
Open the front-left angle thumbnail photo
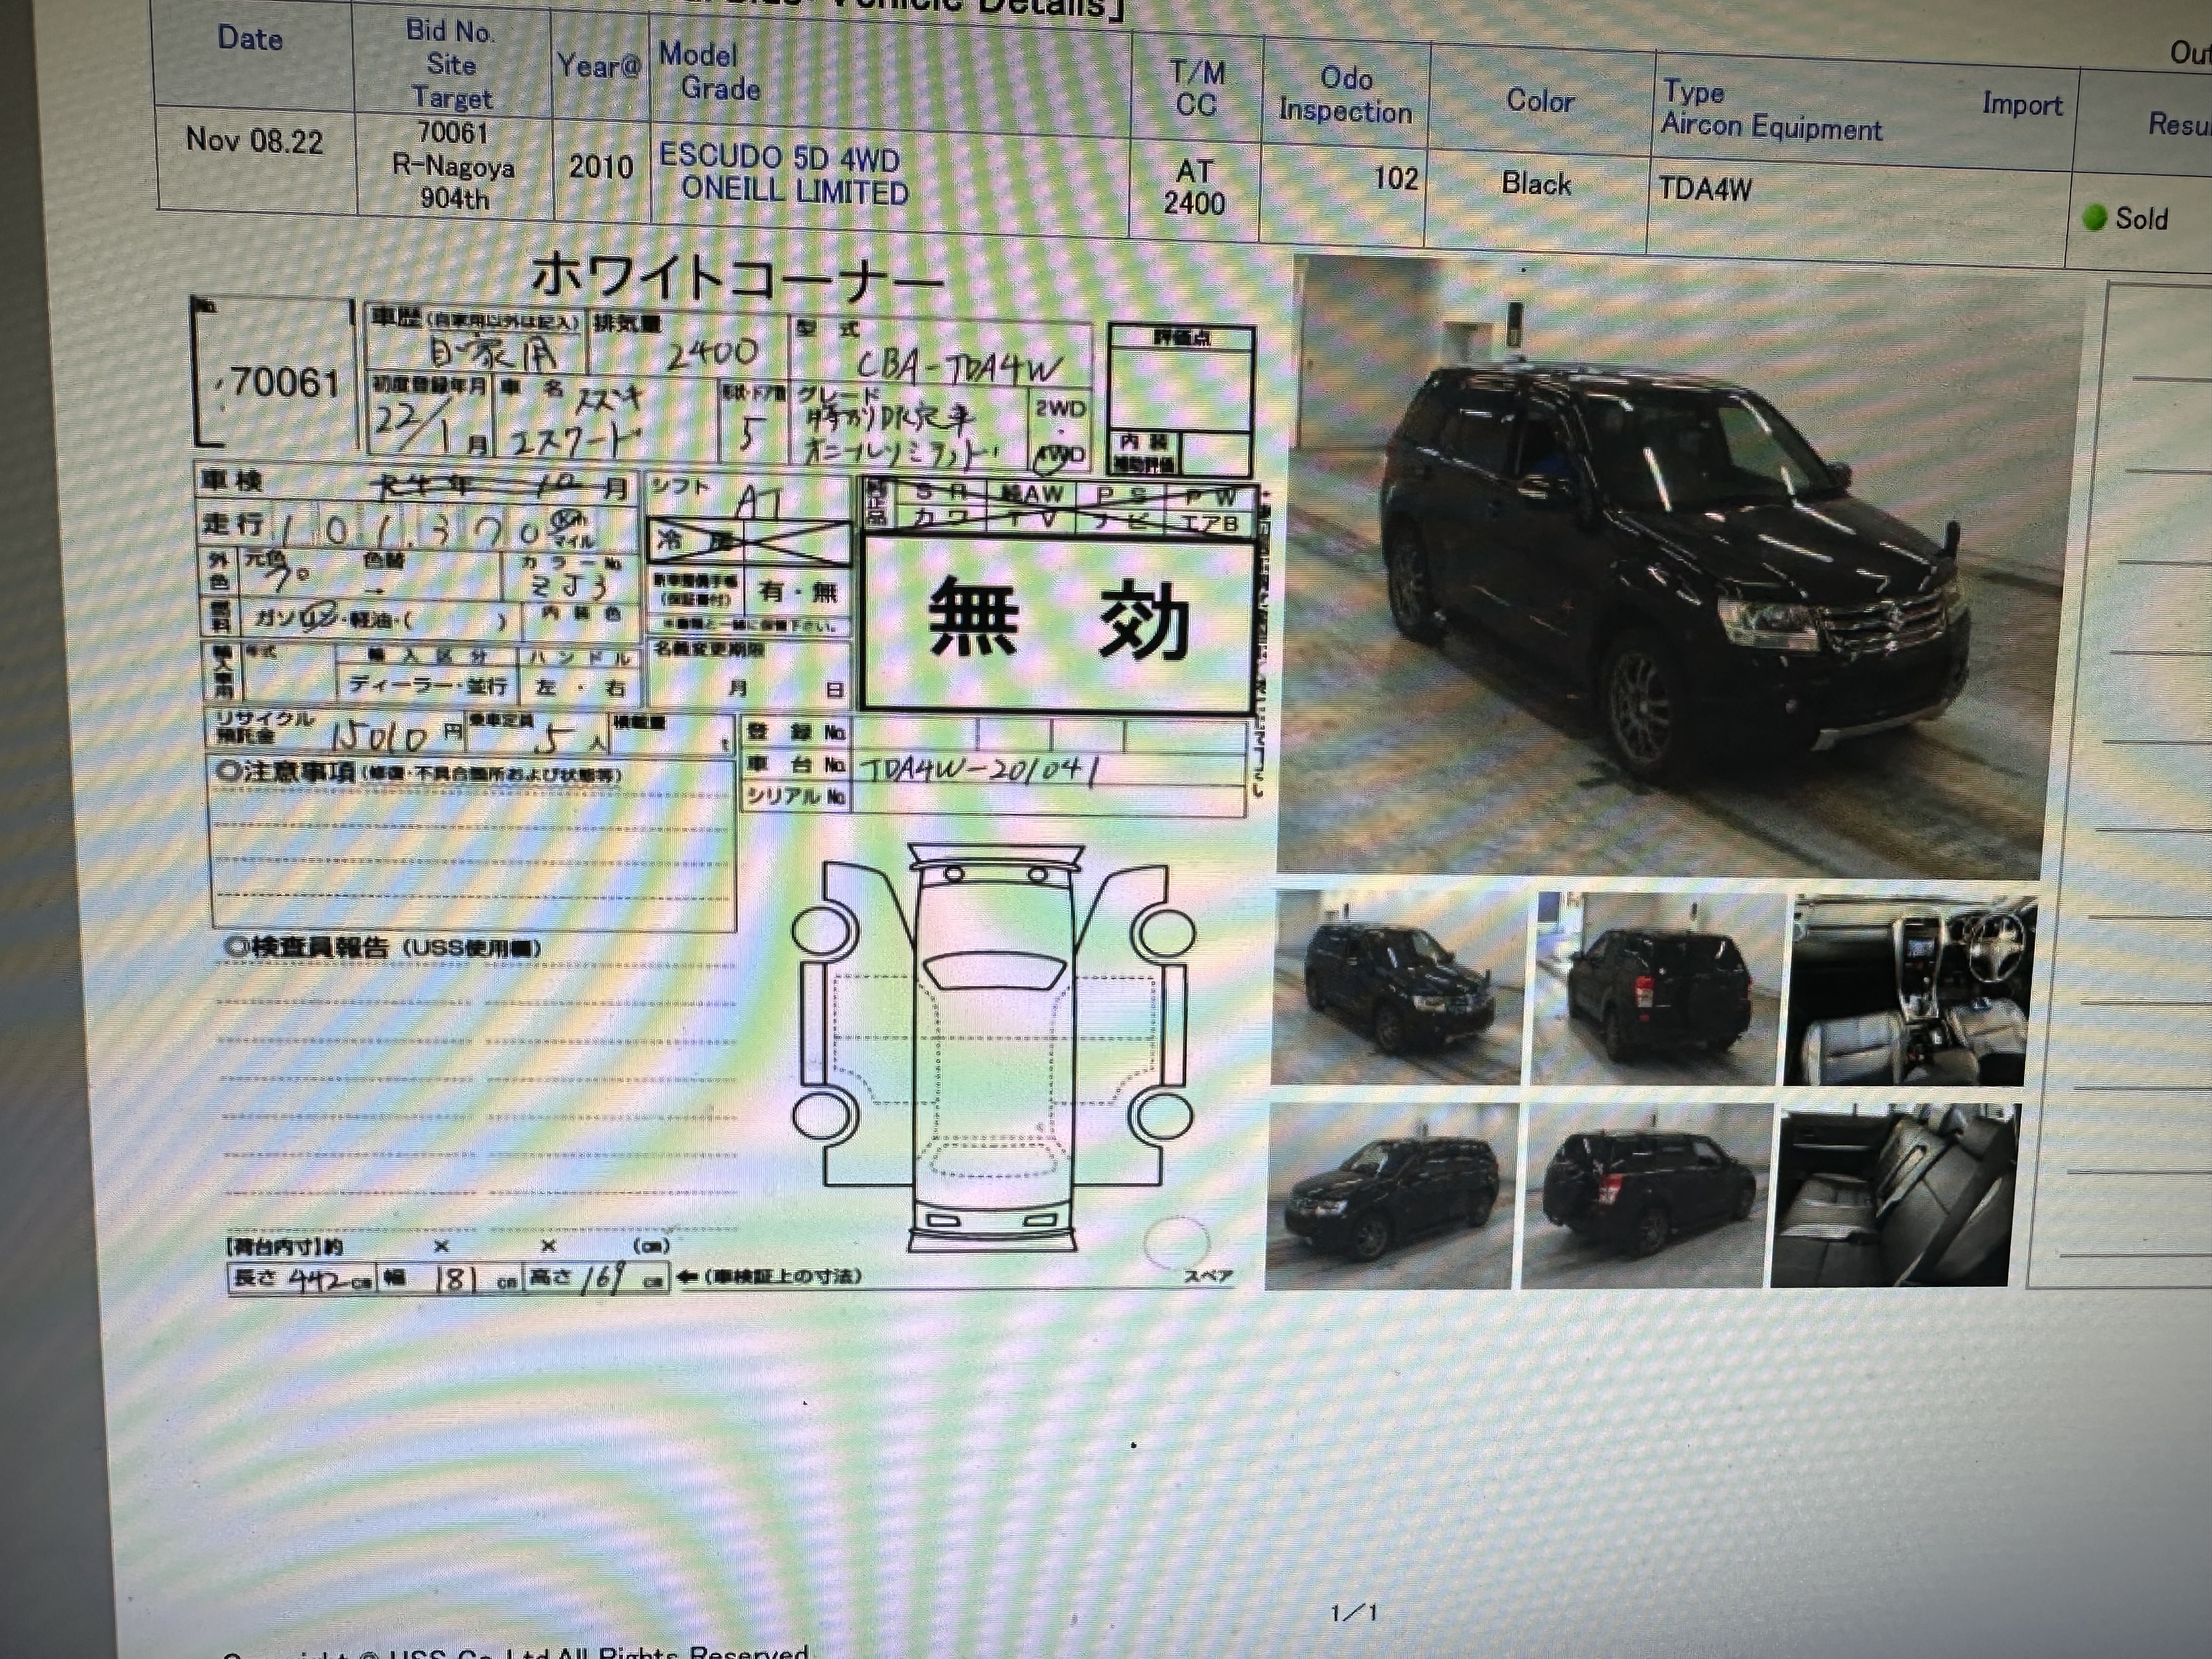[1398, 987]
